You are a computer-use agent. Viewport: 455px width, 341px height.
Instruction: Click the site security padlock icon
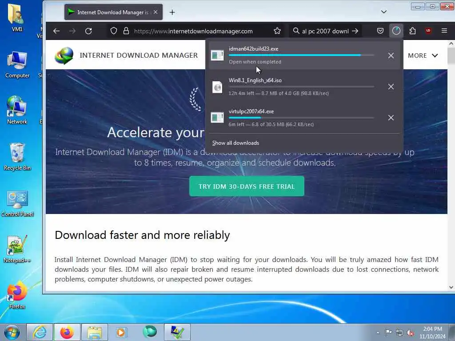(x=126, y=31)
